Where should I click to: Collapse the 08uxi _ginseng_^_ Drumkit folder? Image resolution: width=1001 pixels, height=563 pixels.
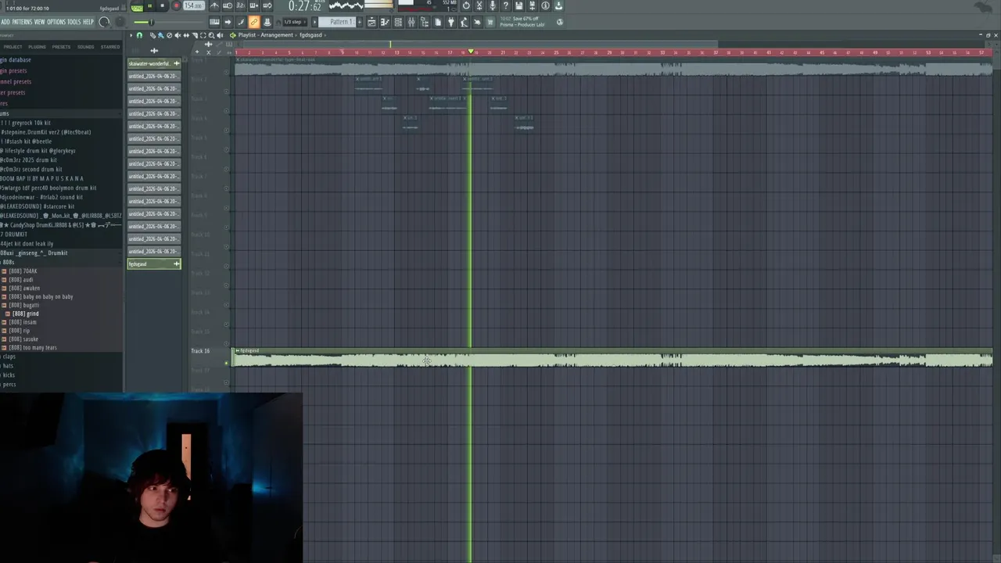click(x=34, y=253)
